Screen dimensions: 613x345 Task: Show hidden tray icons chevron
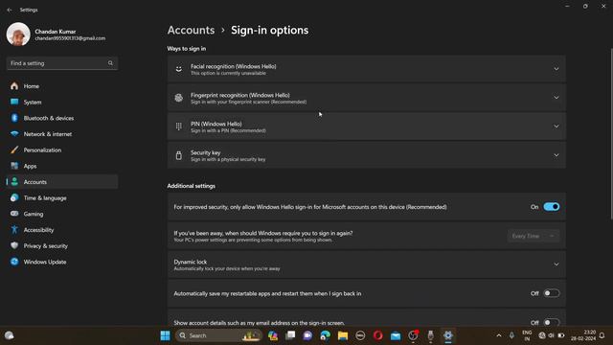pos(499,335)
